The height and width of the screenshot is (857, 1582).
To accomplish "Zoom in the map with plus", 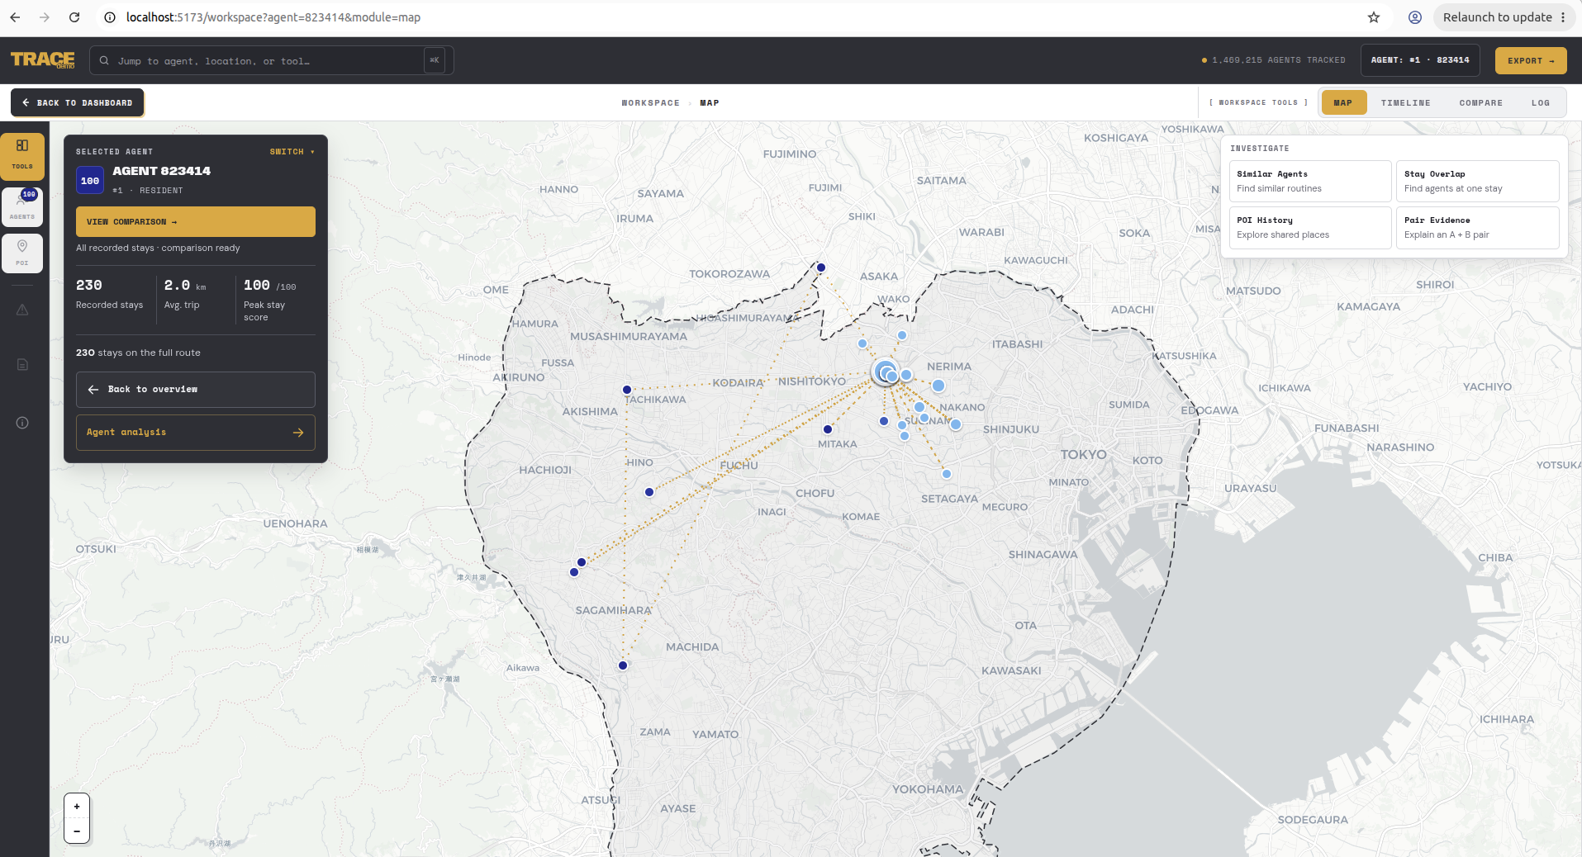I will (77, 807).
